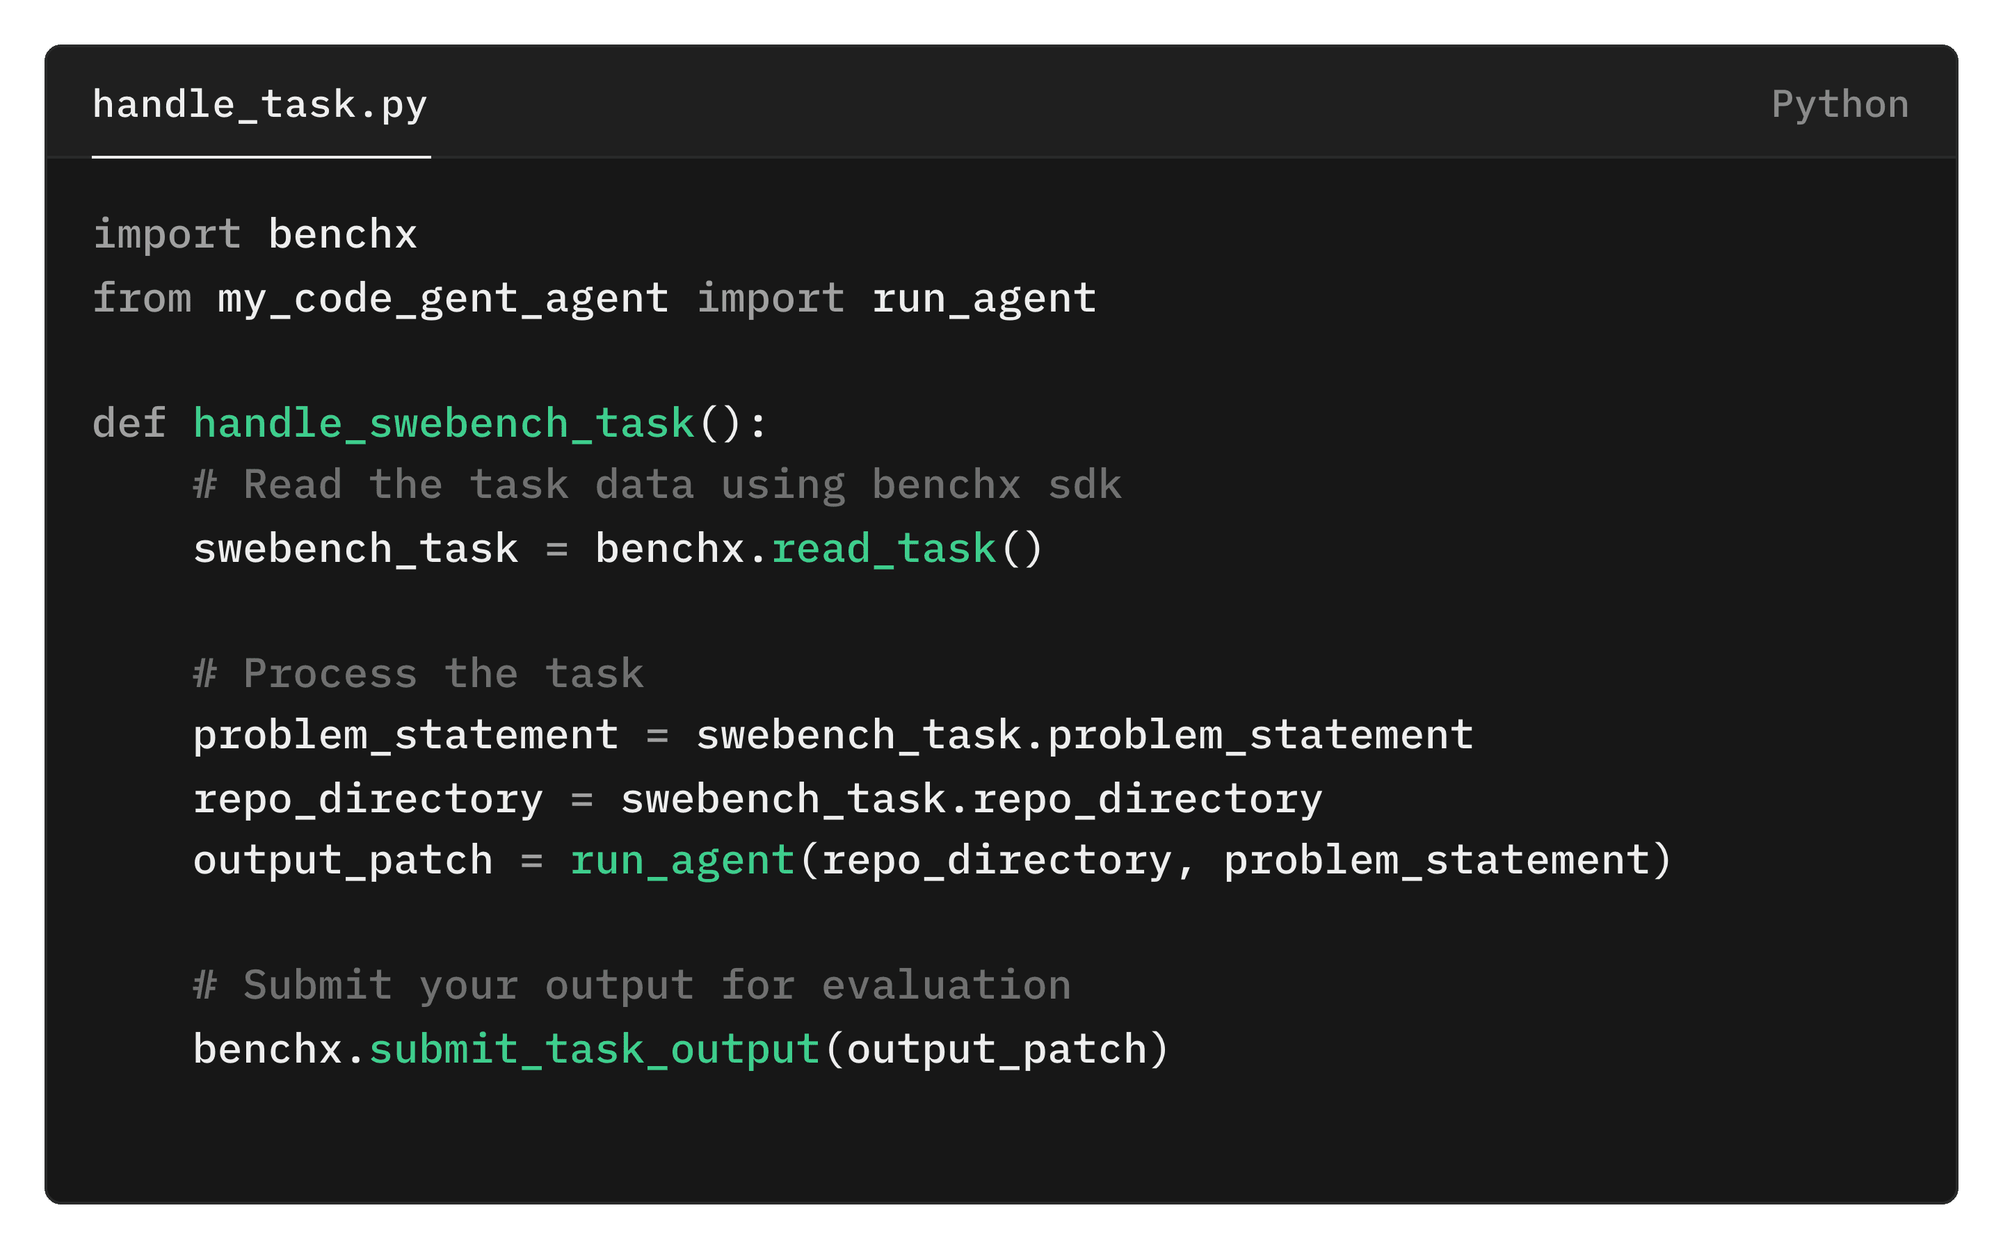Click run_agent in the import statement

983,298
